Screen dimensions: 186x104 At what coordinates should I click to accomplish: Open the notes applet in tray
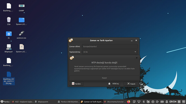[134, 102]
